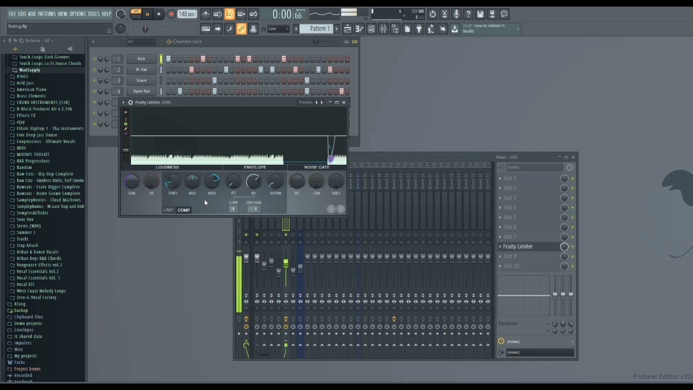Screen dimensions: 693x390
Task: Toggle loop recording icon
Action: coord(253,14)
